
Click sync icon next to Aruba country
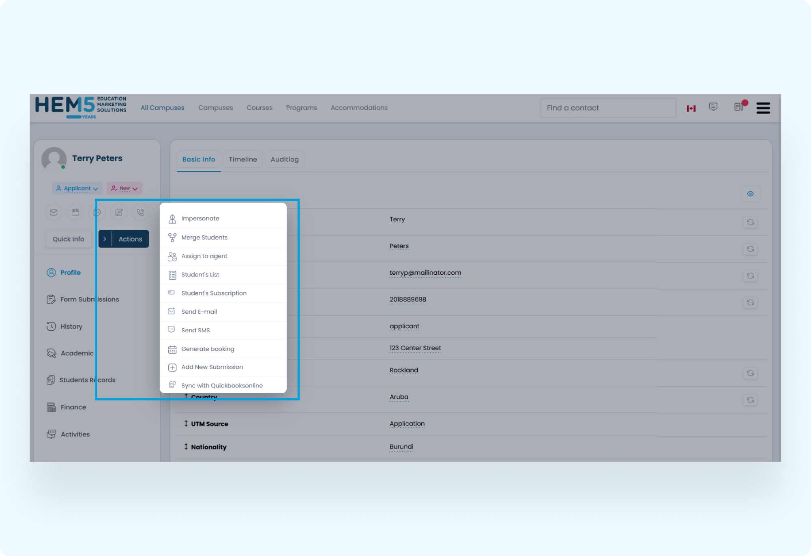pyautogui.click(x=750, y=400)
